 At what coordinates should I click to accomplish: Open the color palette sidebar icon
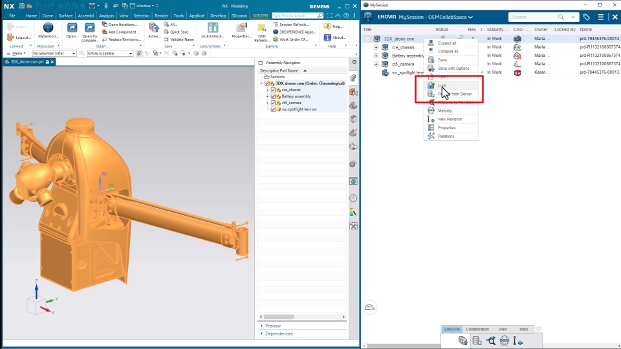pyautogui.click(x=353, y=213)
